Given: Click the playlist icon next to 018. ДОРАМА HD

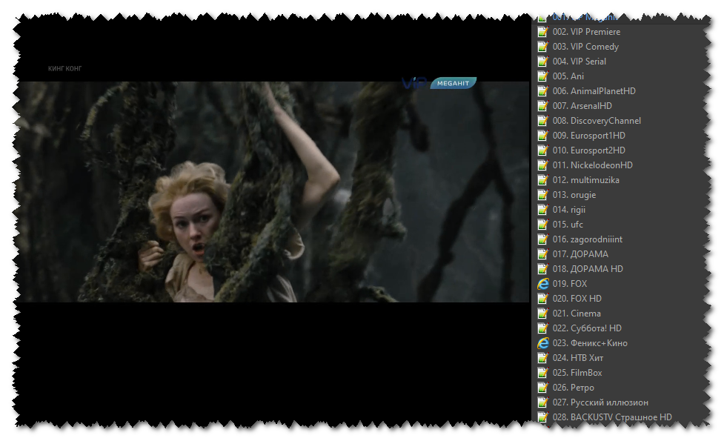Looking at the screenshot, I should click(x=543, y=269).
